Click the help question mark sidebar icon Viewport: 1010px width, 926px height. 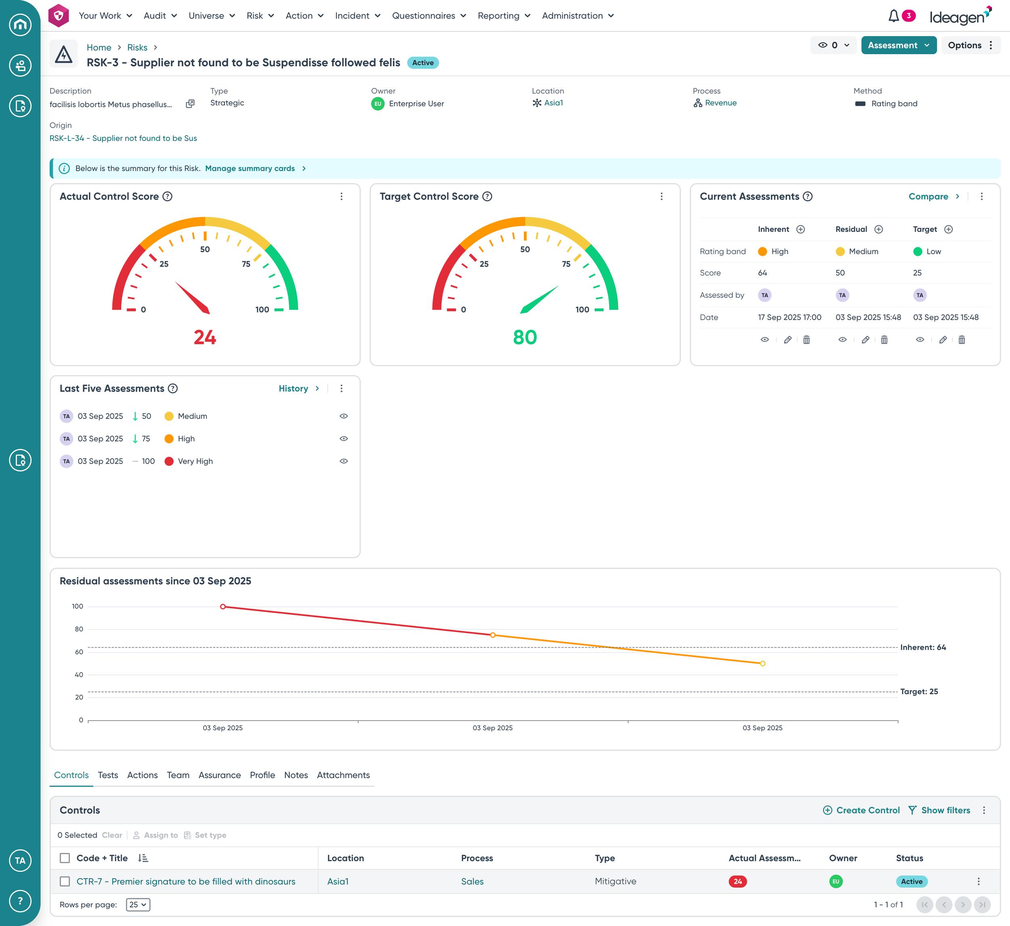pos(20,901)
